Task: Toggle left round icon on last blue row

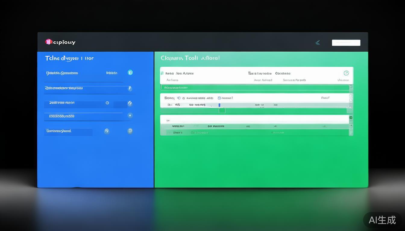Action: click(x=107, y=131)
